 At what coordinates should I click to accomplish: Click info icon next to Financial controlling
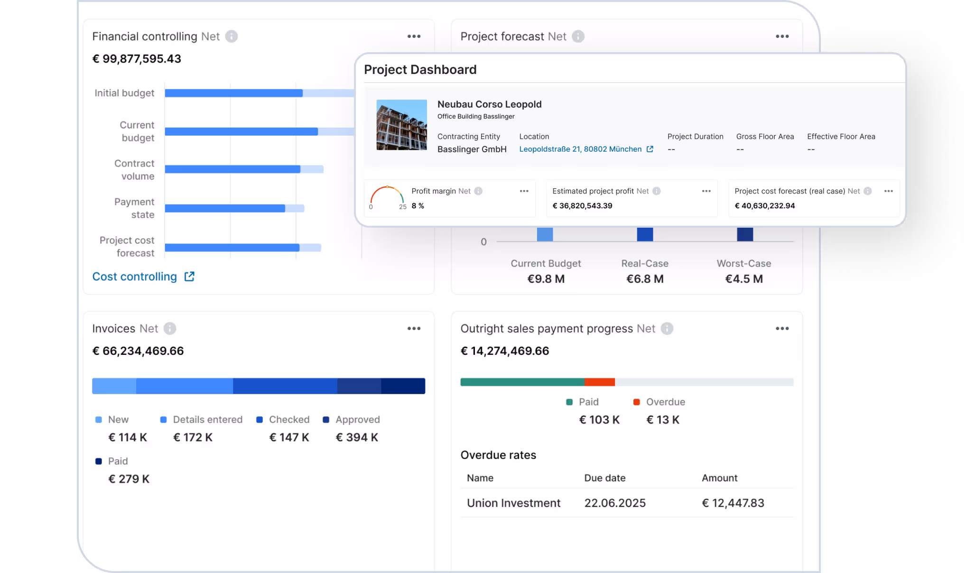click(x=231, y=37)
